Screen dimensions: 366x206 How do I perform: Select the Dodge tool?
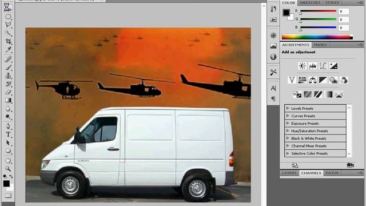(x=8, y=117)
